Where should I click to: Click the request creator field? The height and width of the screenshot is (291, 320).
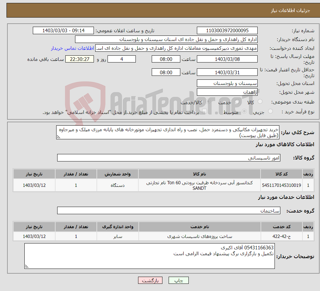point(176,48)
